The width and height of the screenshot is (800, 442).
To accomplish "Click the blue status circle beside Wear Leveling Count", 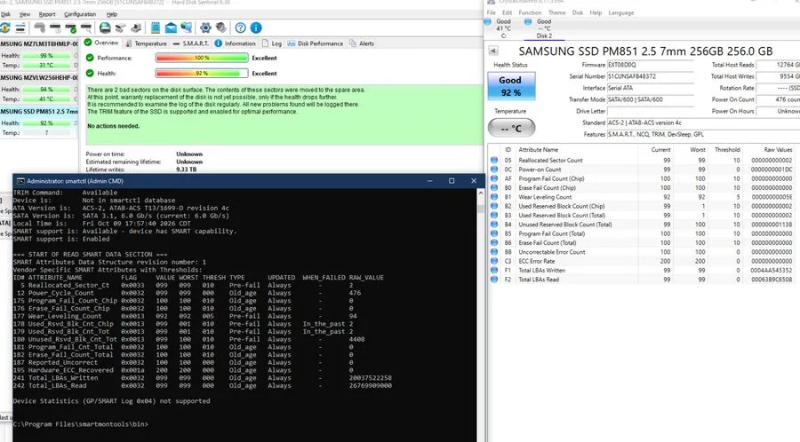I will coord(494,196).
